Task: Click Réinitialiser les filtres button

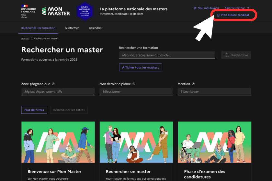Action: click(x=69, y=110)
